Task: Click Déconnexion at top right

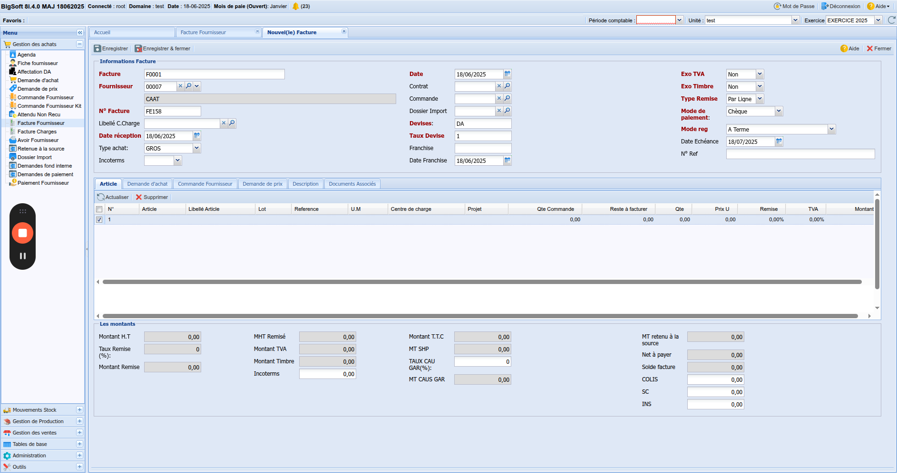Action: (x=841, y=6)
